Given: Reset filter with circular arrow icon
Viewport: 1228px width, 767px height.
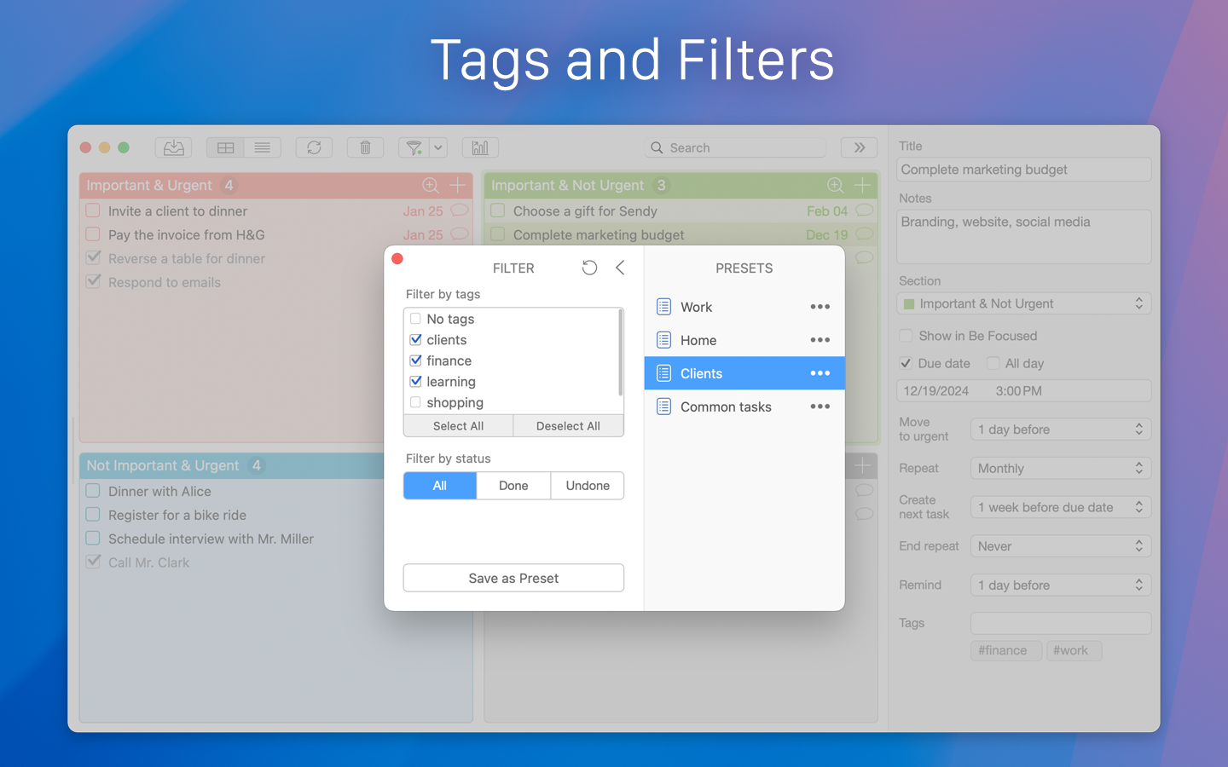Looking at the screenshot, I should pyautogui.click(x=589, y=268).
